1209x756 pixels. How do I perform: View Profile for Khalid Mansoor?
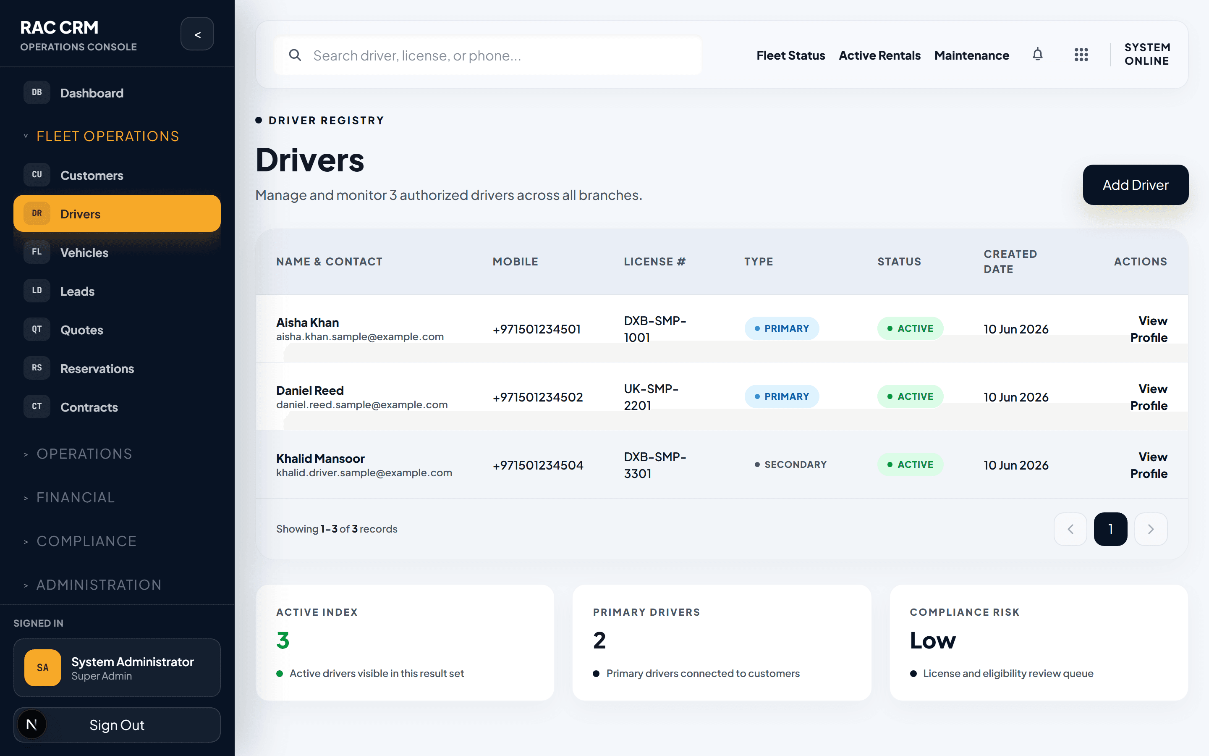1149,465
